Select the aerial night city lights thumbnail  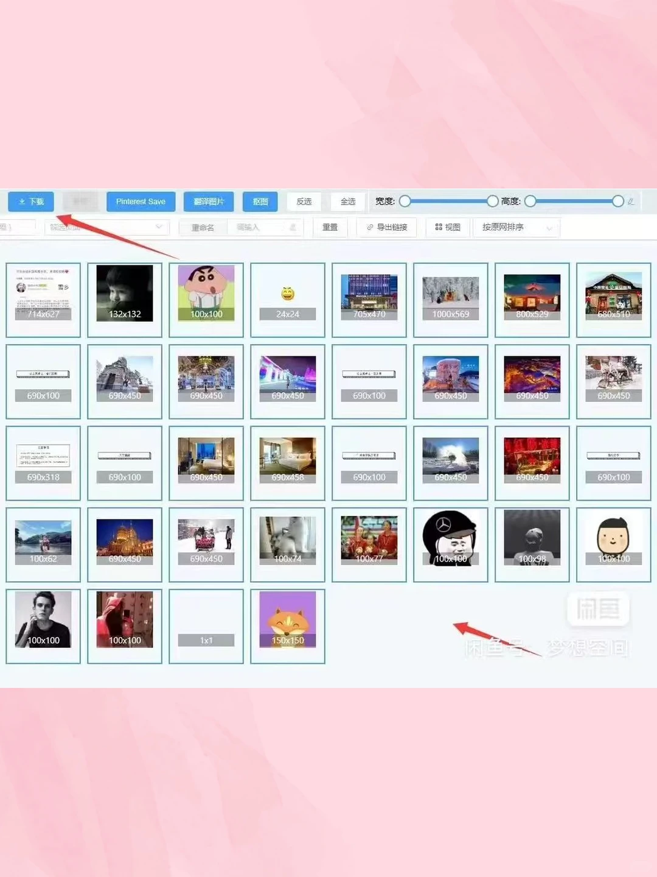coord(532,381)
